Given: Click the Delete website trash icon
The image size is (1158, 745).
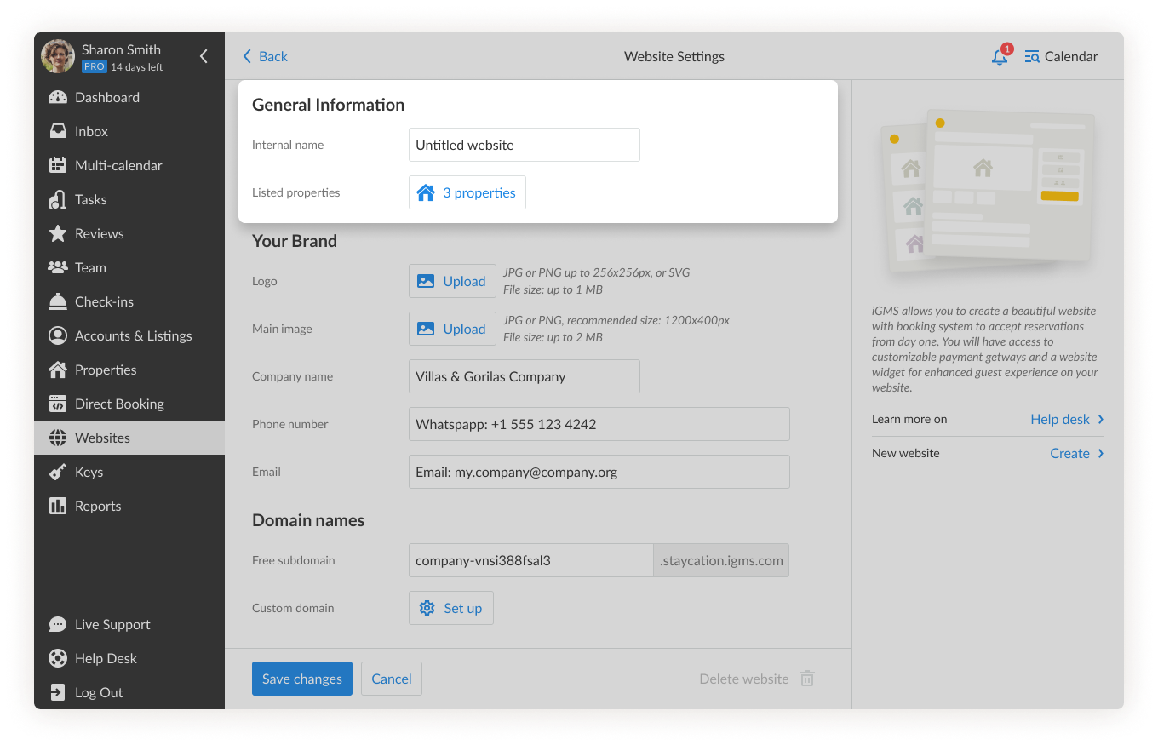Looking at the screenshot, I should pyautogui.click(x=807, y=679).
